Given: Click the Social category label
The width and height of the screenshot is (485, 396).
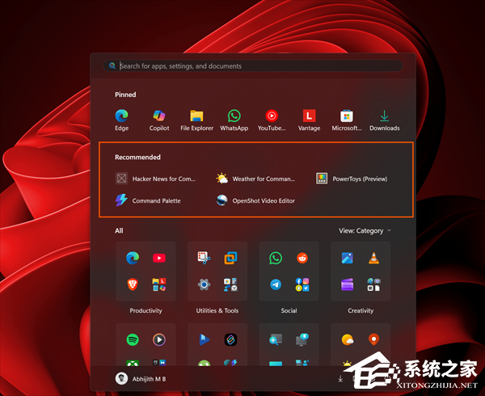Looking at the screenshot, I should point(289,310).
